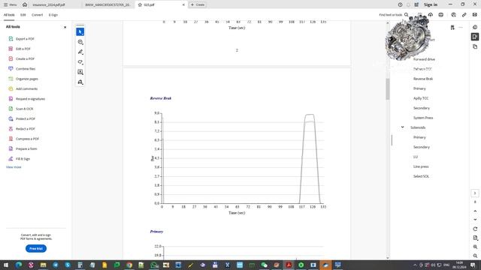The image size is (481, 270).
Task: Open Telegram from the taskbar
Action: point(55,265)
